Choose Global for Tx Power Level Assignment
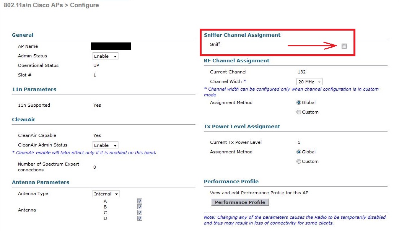The width and height of the screenshot is (399, 231). pyautogui.click(x=299, y=152)
